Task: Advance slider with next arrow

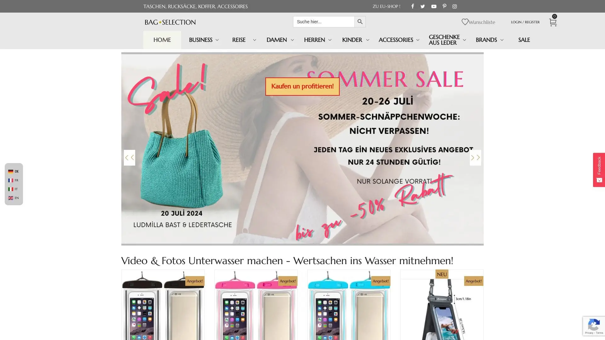Action: click(475, 158)
